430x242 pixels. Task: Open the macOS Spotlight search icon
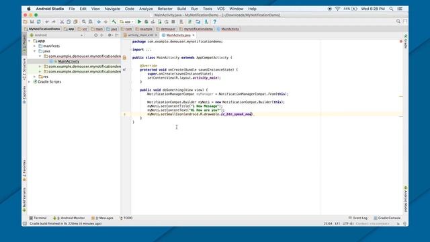coord(391,9)
